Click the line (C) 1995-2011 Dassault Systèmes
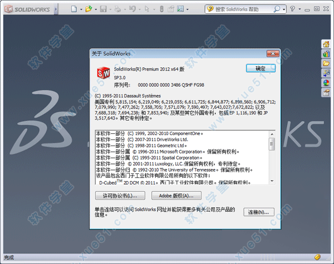Screen dimensions: 334x264 (128, 96)
